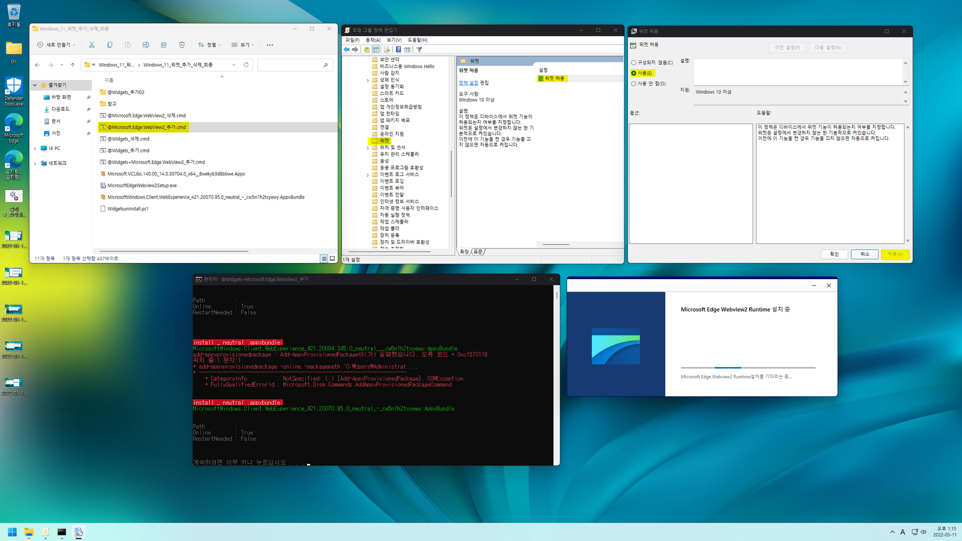This screenshot has width=962, height=541.
Task: Click the Cut icon in Explorer toolbar
Action: pyautogui.click(x=92, y=45)
